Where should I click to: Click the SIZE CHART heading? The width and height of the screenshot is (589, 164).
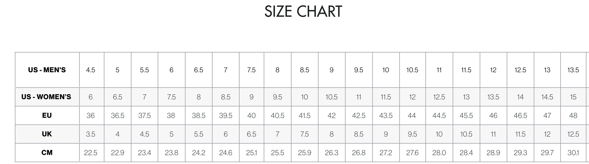point(303,12)
